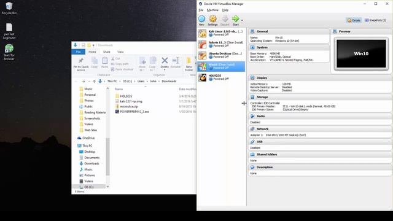
Task: Click This PC in the address bar breadcrumb
Action: [112, 81]
